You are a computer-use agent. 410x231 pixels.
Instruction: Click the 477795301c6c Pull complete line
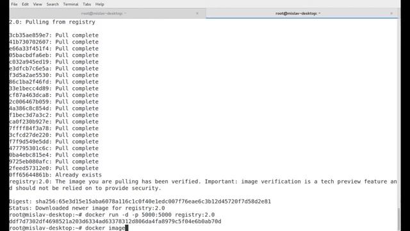pyautogui.click(x=54, y=148)
